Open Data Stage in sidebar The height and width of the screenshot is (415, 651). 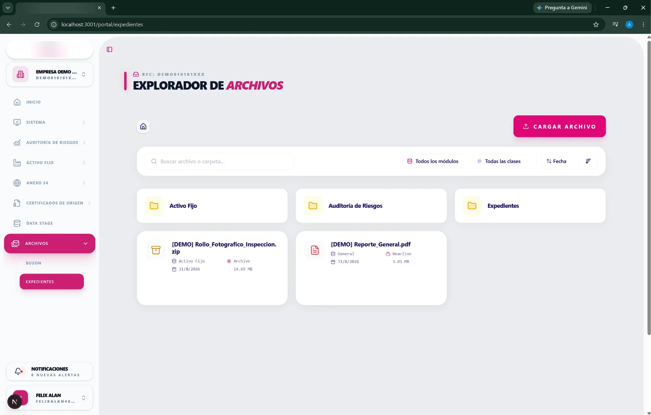(x=50, y=223)
